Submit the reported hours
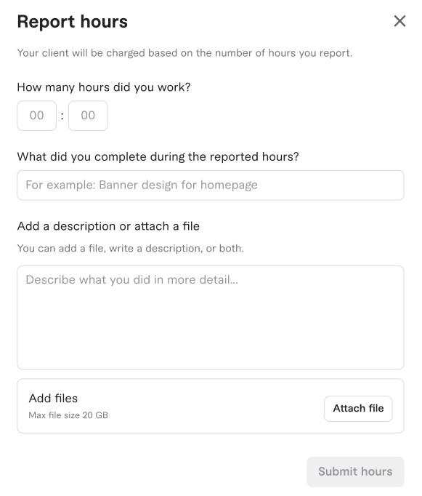 point(355,471)
